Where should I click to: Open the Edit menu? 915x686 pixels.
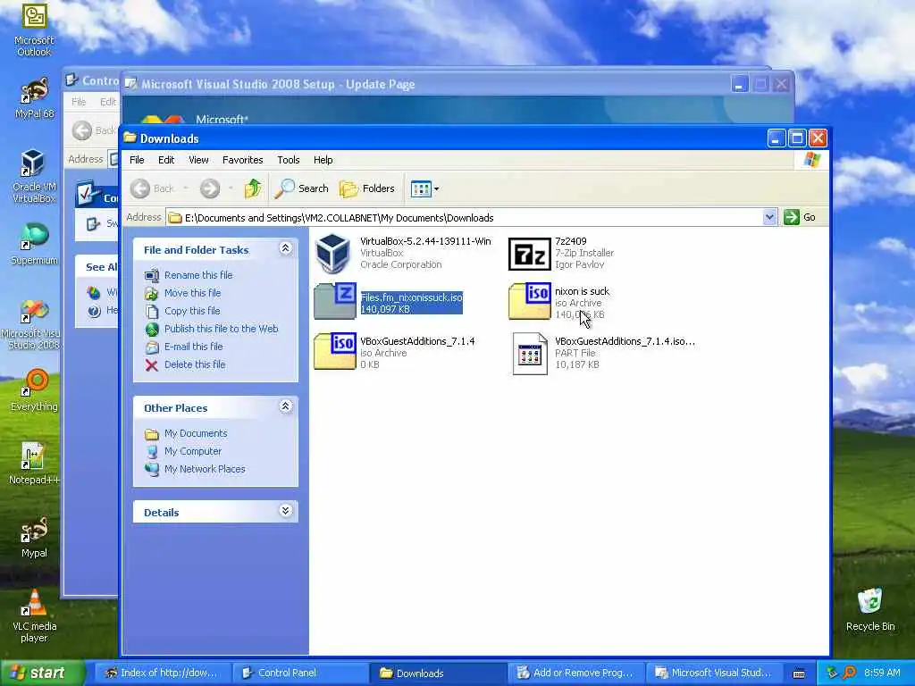[x=166, y=160]
